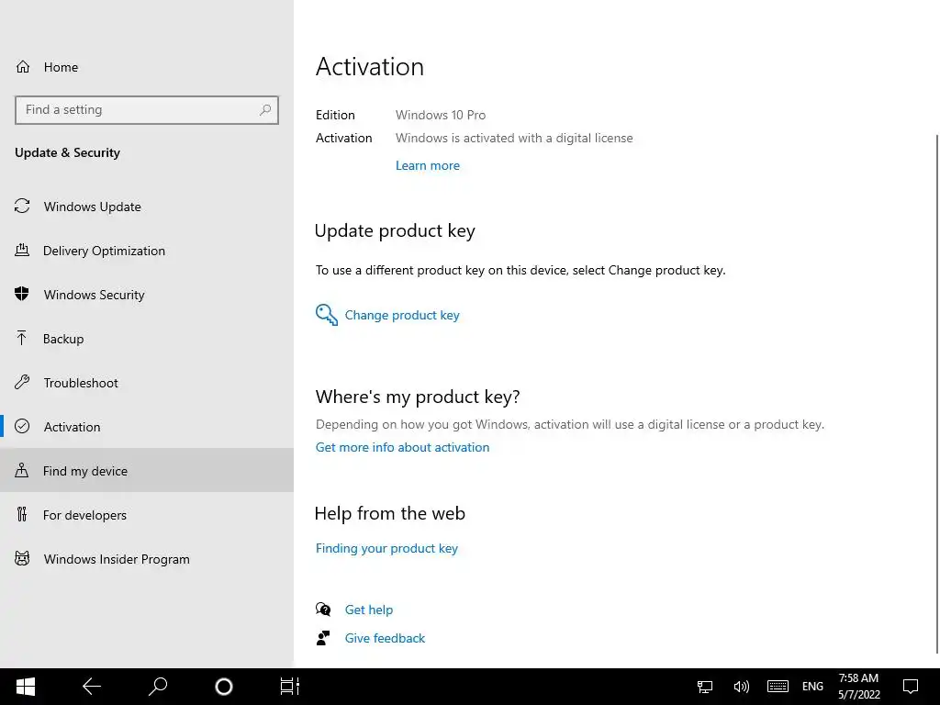Viewport: 940px width, 705px height.
Task: Click the Learn more link
Action: click(428, 165)
